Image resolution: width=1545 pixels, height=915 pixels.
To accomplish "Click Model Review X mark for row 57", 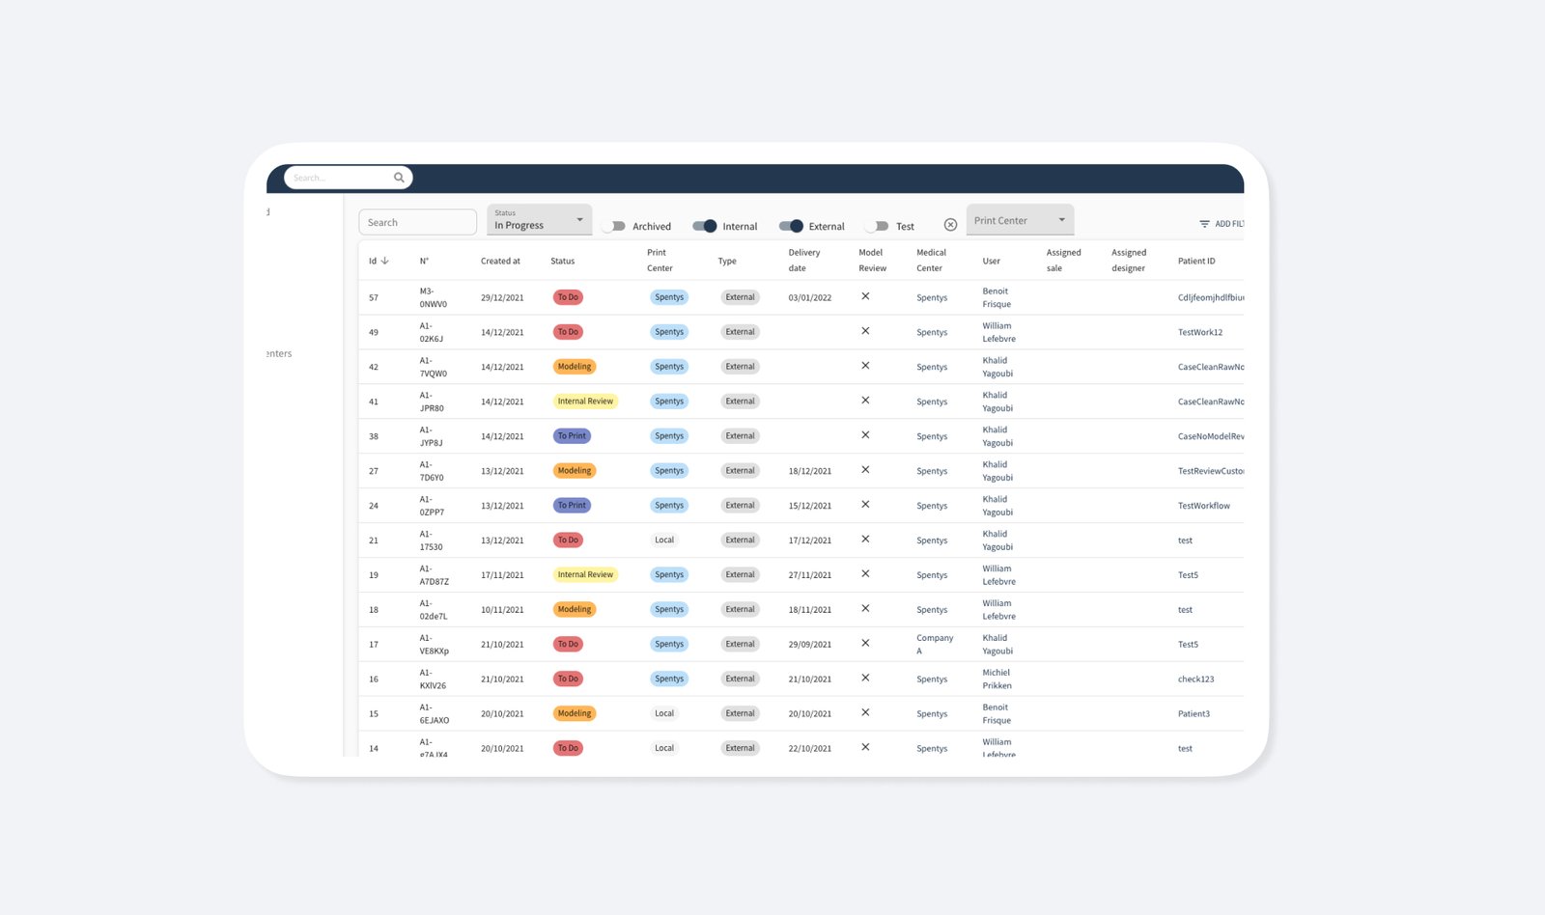I will pyautogui.click(x=865, y=296).
